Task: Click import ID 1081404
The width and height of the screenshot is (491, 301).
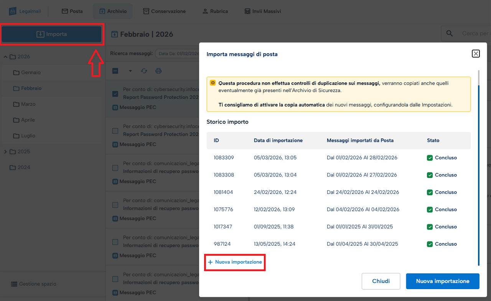Action: pos(223,192)
